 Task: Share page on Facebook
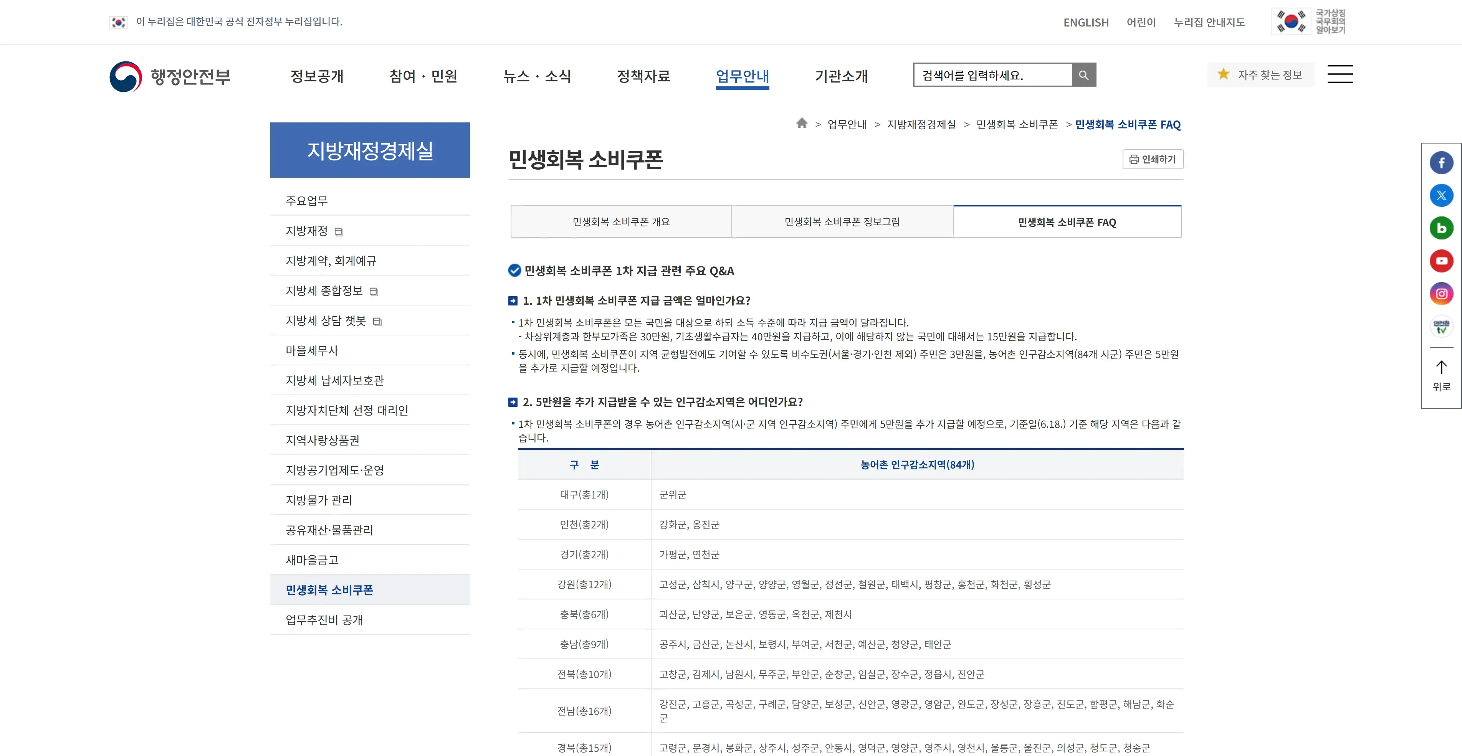(1441, 163)
